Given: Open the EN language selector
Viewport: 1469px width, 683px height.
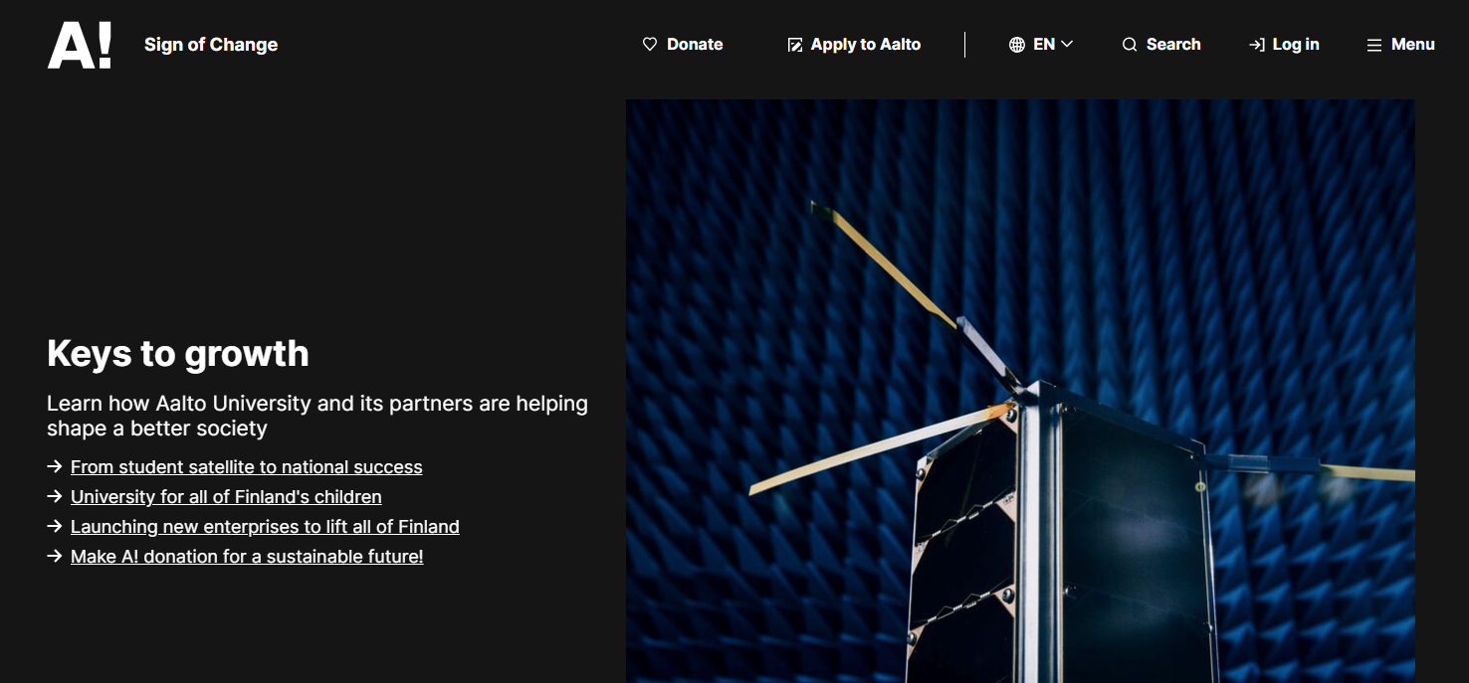Looking at the screenshot, I should (x=1043, y=45).
